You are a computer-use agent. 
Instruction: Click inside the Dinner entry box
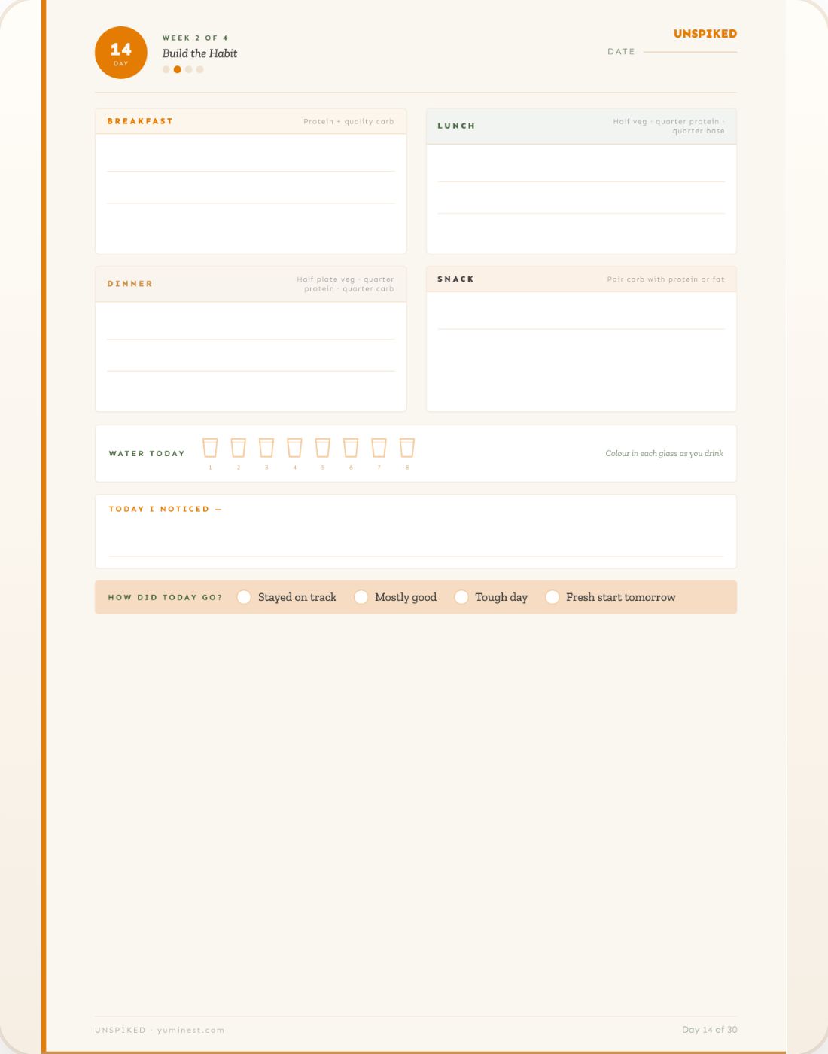[x=251, y=356]
